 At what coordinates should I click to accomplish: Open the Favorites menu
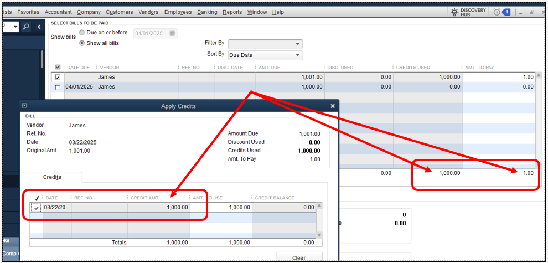[x=28, y=12]
